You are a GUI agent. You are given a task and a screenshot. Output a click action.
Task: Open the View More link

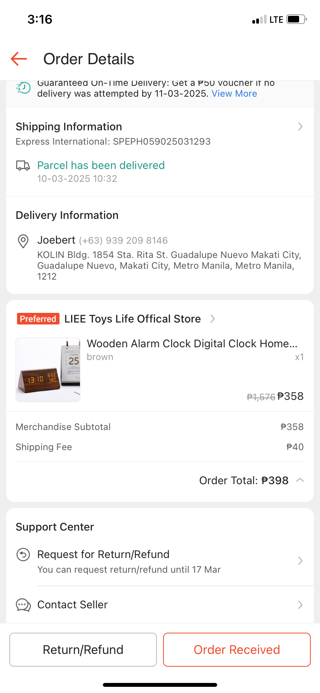pyautogui.click(x=234, y=94)
